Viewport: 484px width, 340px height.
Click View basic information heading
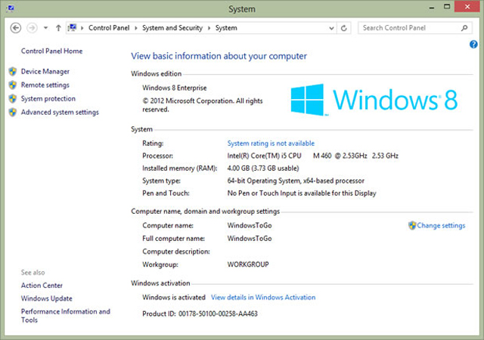219,56
